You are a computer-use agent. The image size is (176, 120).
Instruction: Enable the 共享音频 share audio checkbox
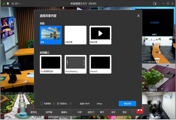pos(42,104)
